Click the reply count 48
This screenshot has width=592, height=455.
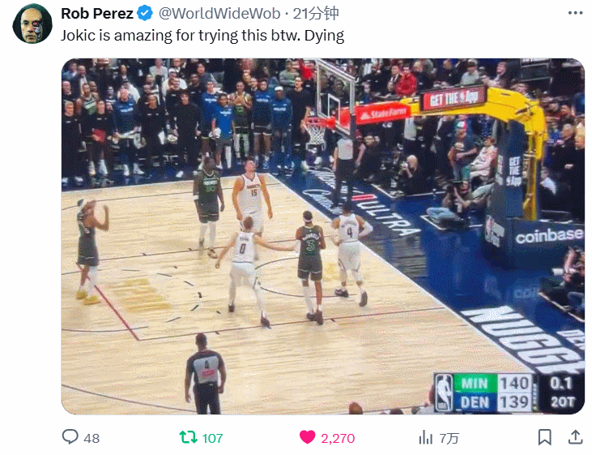(x=92, y=438)
